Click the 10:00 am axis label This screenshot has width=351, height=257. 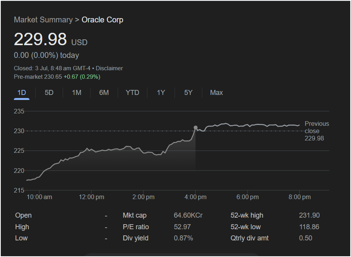pos(39,197)
